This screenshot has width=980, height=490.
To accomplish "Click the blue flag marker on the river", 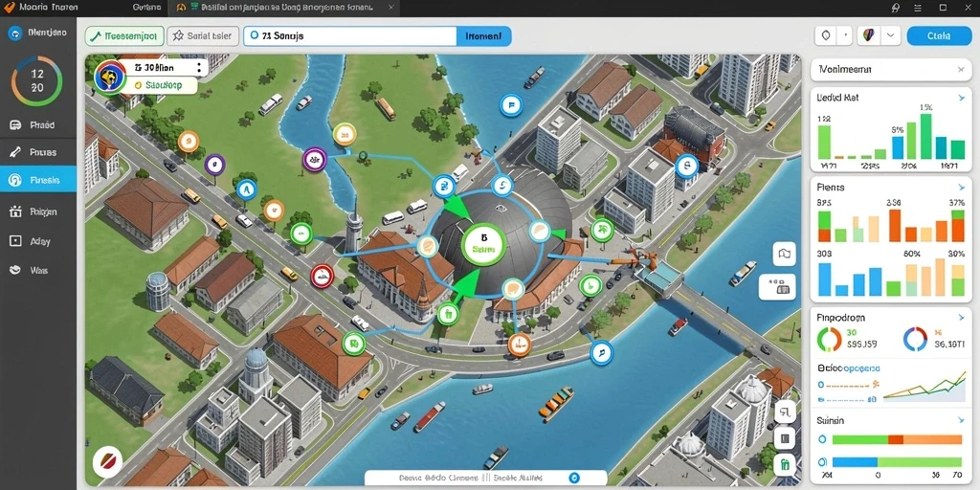I will 511,105.
